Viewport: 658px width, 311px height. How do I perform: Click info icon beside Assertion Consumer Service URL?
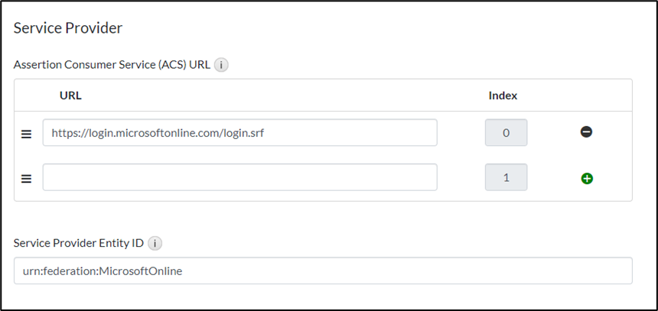coord(221,65)
